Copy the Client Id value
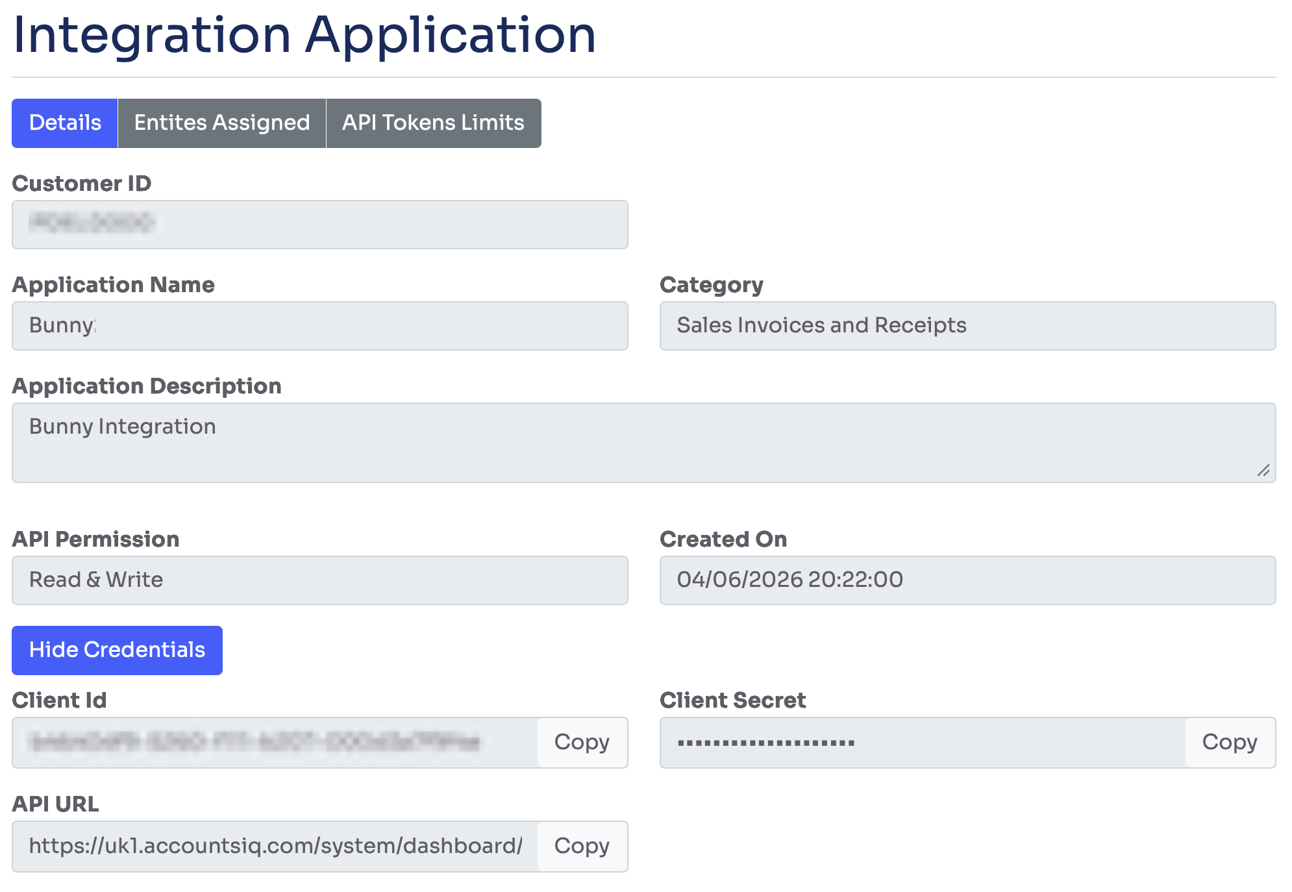The width and height of the screenshot is (1292, 892). (x=582, y=742)
